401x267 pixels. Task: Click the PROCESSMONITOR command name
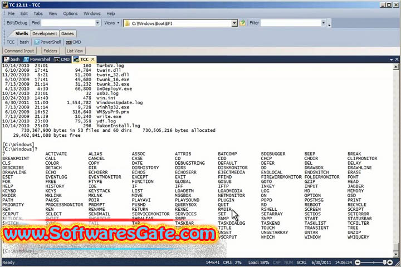[x=64, y=205]
